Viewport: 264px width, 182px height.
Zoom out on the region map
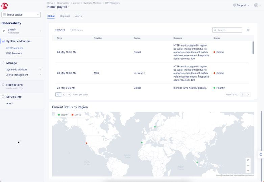pyautogui.click(x=248, y=171)
